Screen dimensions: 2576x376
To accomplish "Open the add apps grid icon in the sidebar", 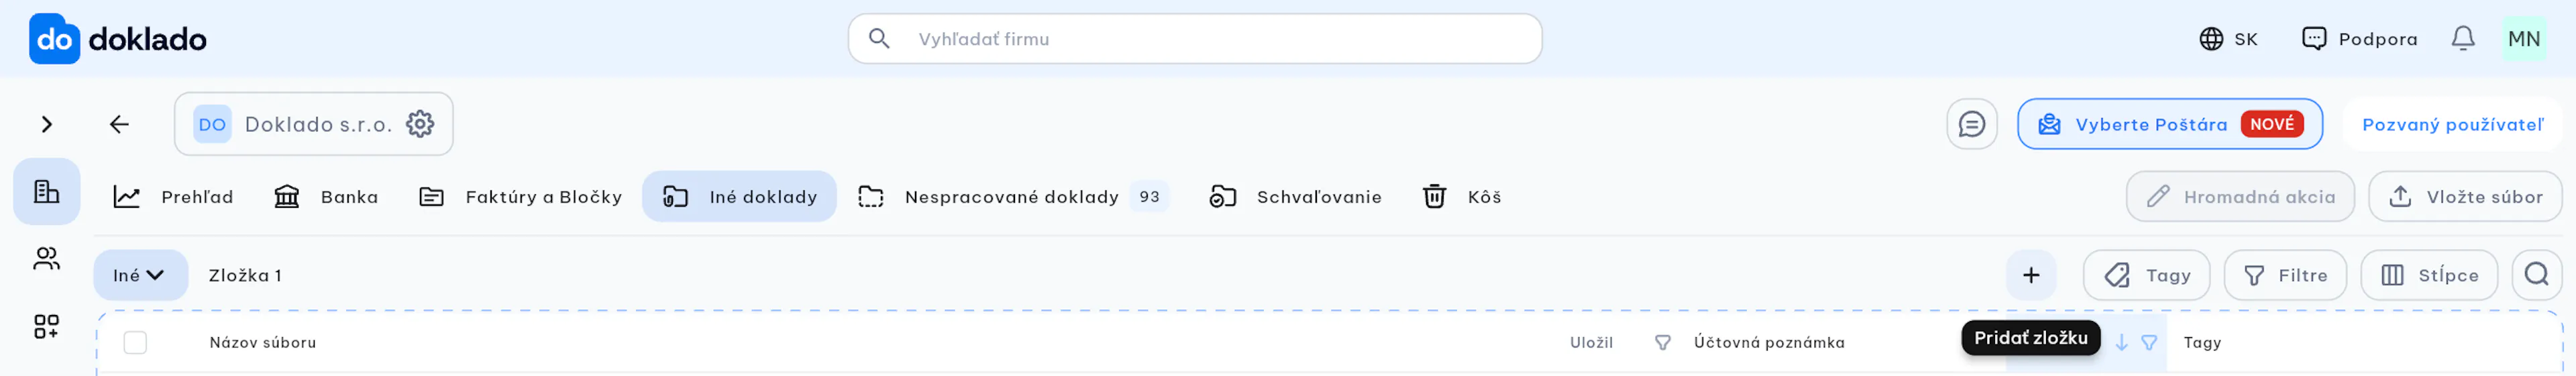I will [x=46, y=326].
